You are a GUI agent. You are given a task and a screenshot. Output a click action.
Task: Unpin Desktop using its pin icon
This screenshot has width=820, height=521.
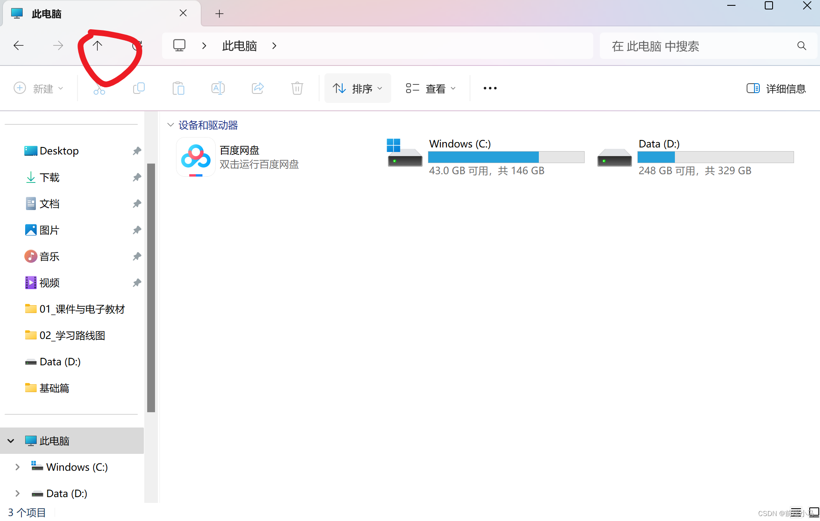pyautogui.click(x=137, y=151)
